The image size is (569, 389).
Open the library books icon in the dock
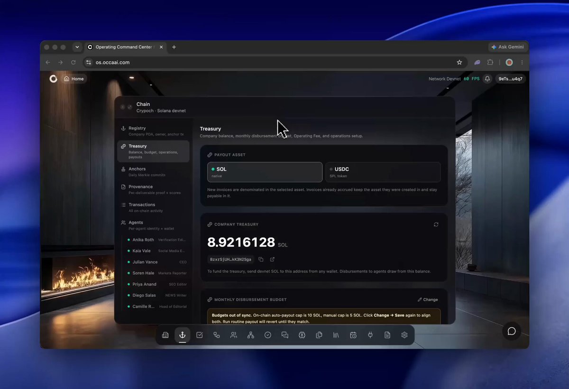(x=336, y=335)
